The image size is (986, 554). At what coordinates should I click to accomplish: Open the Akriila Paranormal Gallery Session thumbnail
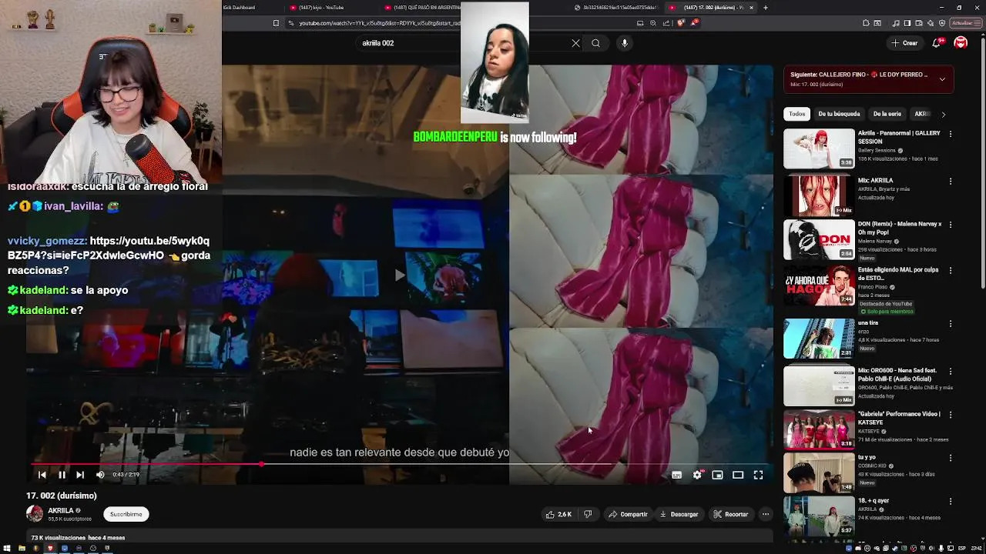click(x=819, y=149)
